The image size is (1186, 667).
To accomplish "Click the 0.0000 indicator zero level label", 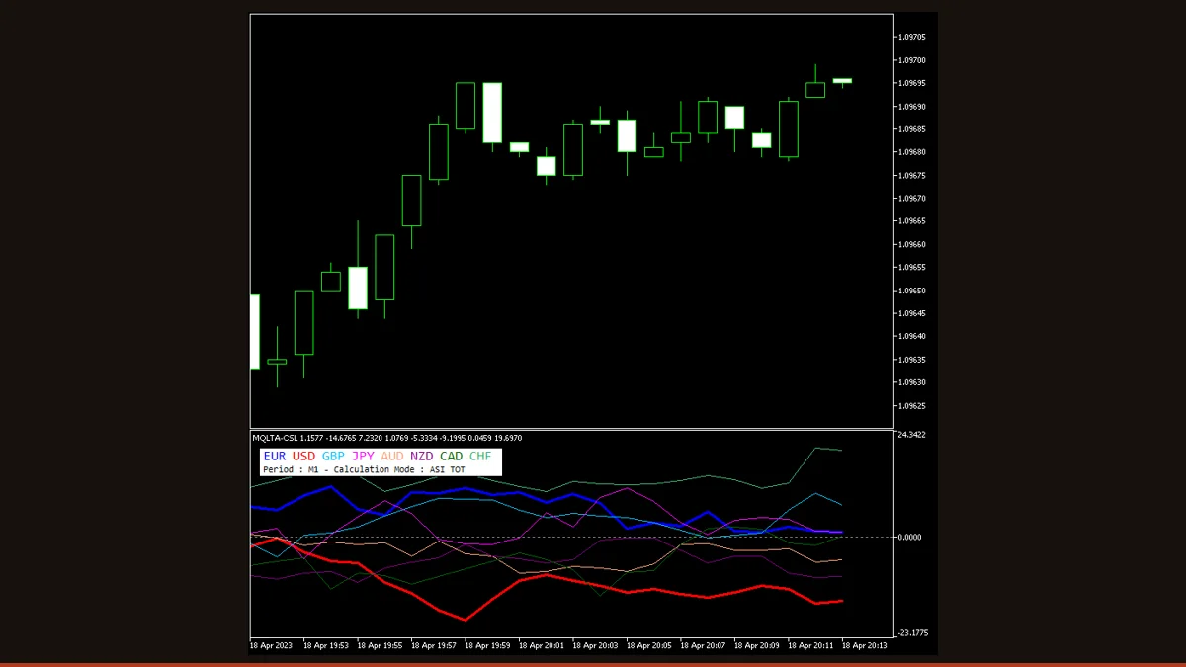I will coord(912,538).
